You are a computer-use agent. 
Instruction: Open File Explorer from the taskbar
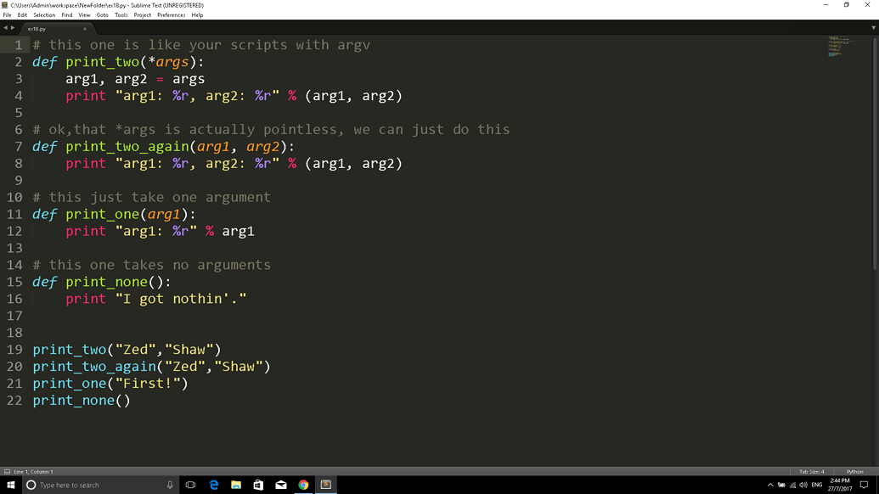[236, 484]
